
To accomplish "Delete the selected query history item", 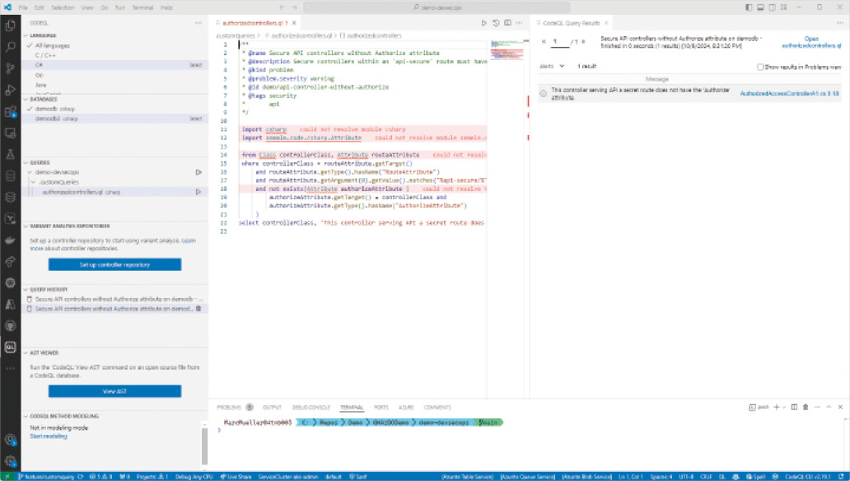I will point(198,309).
